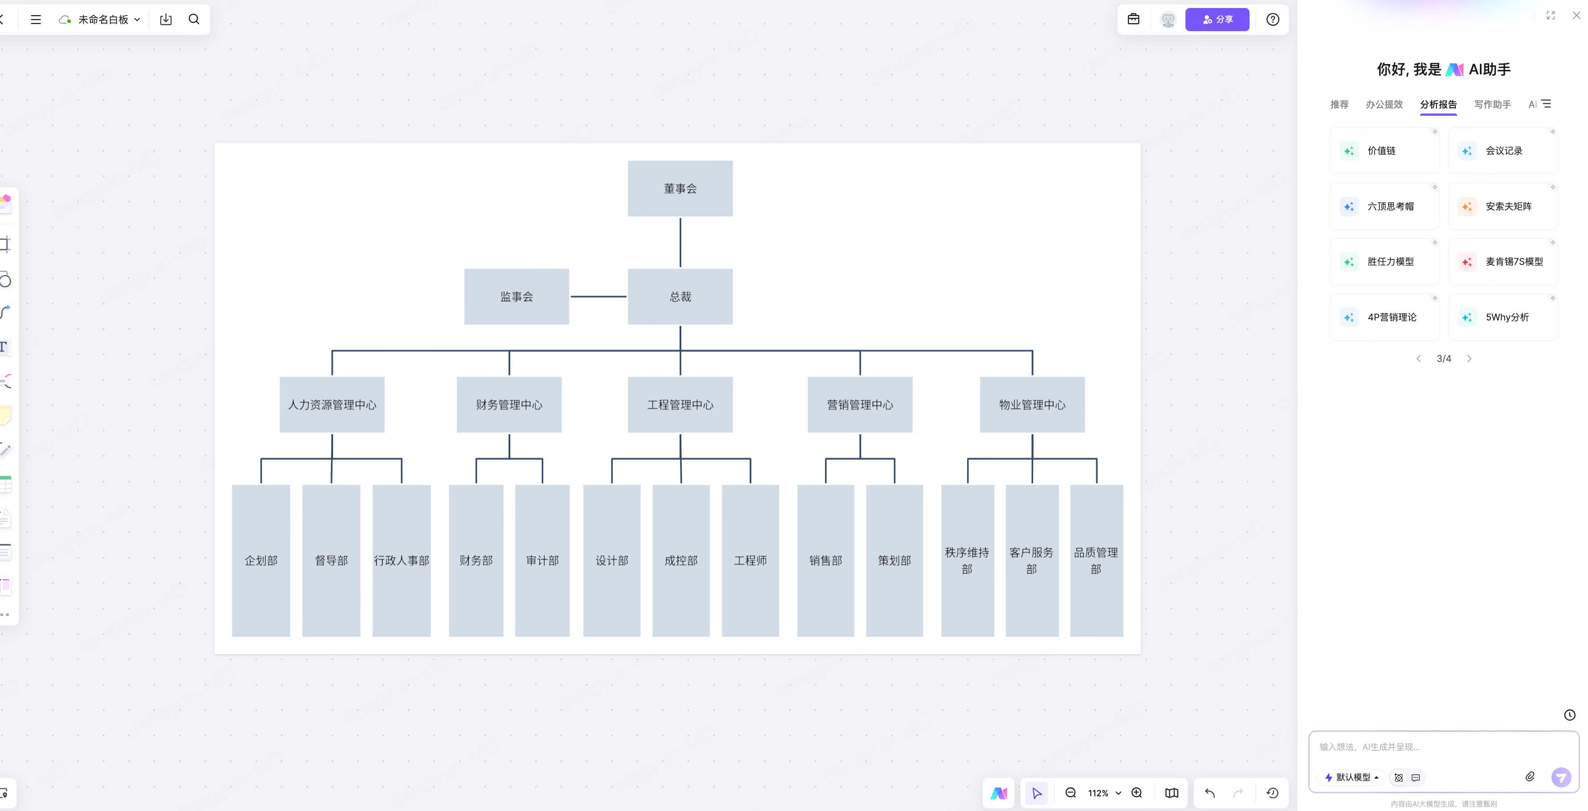This screenshot has width=1588, height=811.
Task: Toggle the chat mode icon in input box
Action: [x=1416, y=777]
